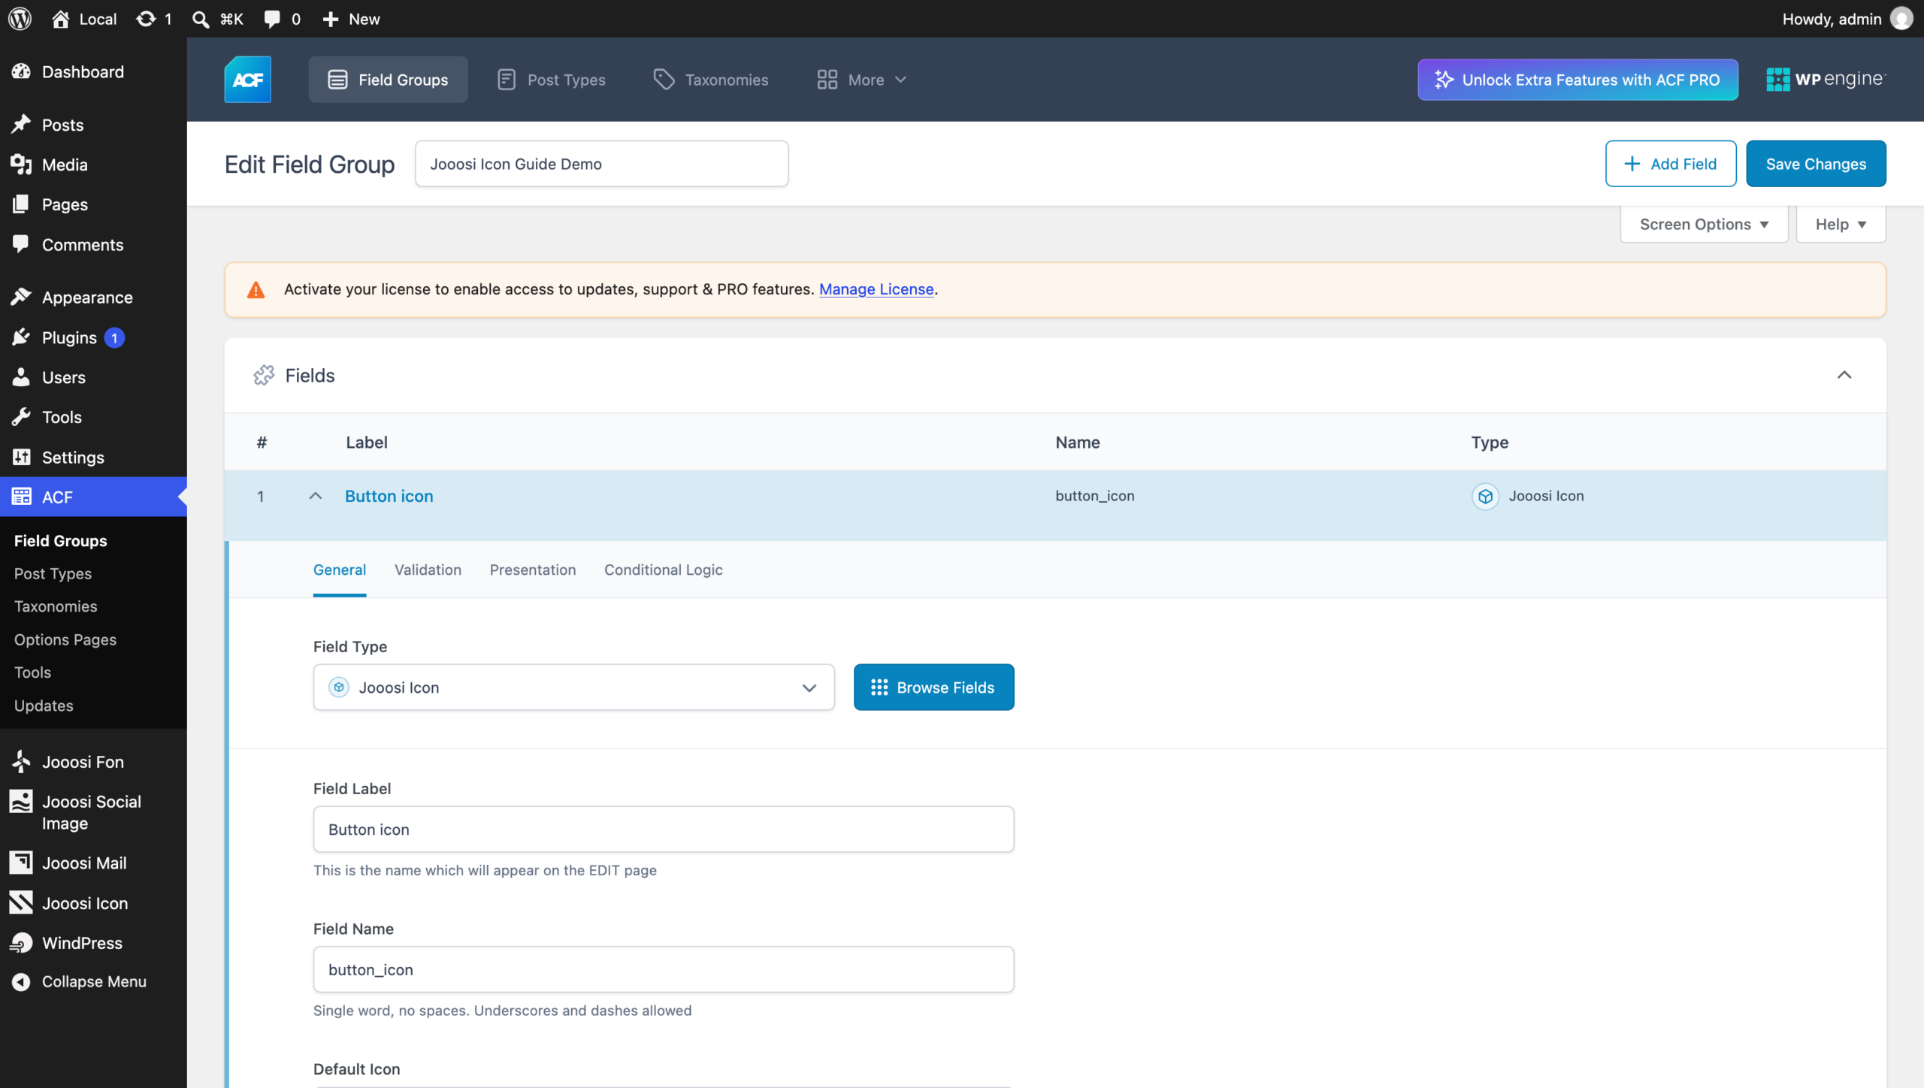Click the Browse Fields button
1924x1088 pixels.
tap(933, 688)
